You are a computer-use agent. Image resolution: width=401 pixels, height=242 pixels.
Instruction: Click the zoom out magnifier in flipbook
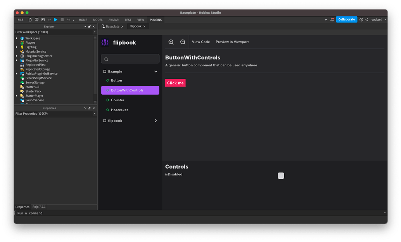(183, 42)
